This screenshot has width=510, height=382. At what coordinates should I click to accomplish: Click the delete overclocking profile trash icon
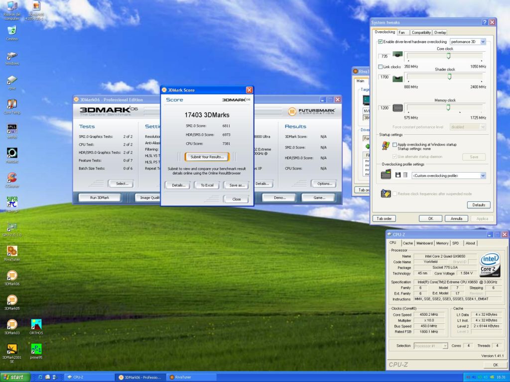point(405,175)
